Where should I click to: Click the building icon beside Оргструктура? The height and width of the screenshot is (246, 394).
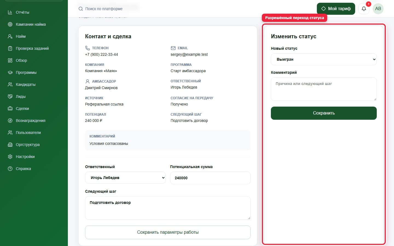(x=10, y=145)
